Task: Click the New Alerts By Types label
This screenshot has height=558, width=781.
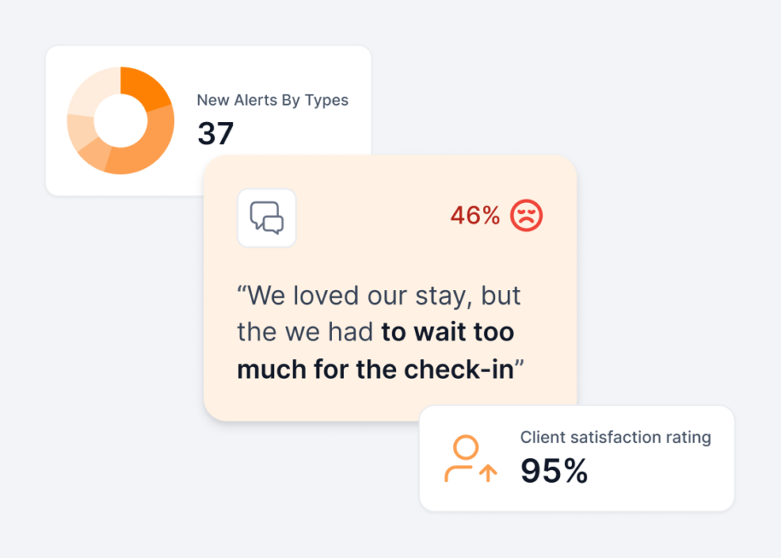Action: click(272, 100)
